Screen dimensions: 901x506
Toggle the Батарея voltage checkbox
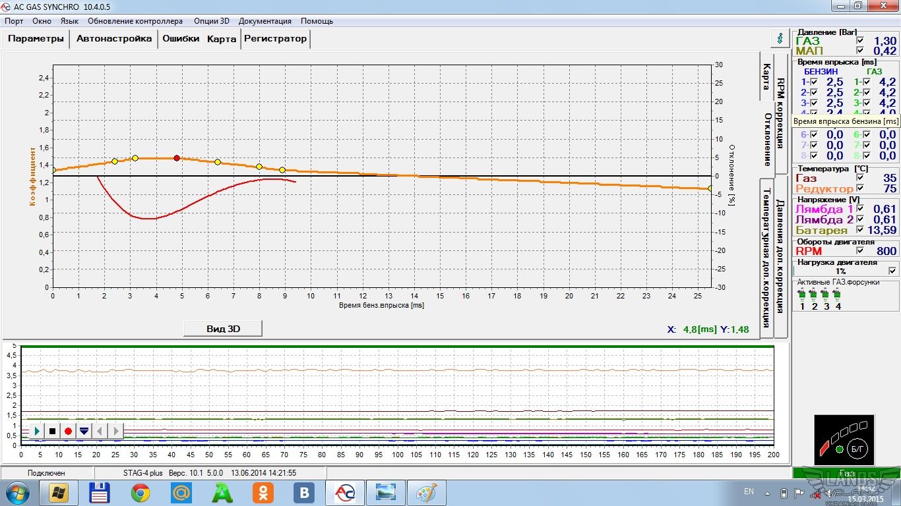click(859, 230)
